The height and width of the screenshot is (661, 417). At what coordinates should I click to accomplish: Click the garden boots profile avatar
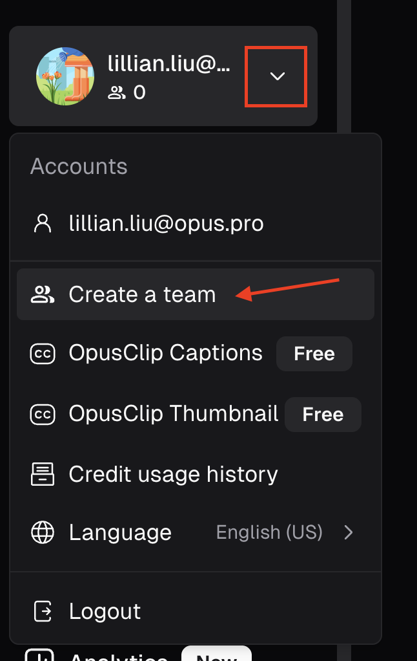(65, 76)
